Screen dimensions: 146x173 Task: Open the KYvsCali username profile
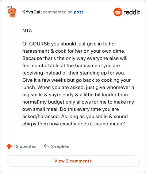pyautogui.click(x=32, y=12)
